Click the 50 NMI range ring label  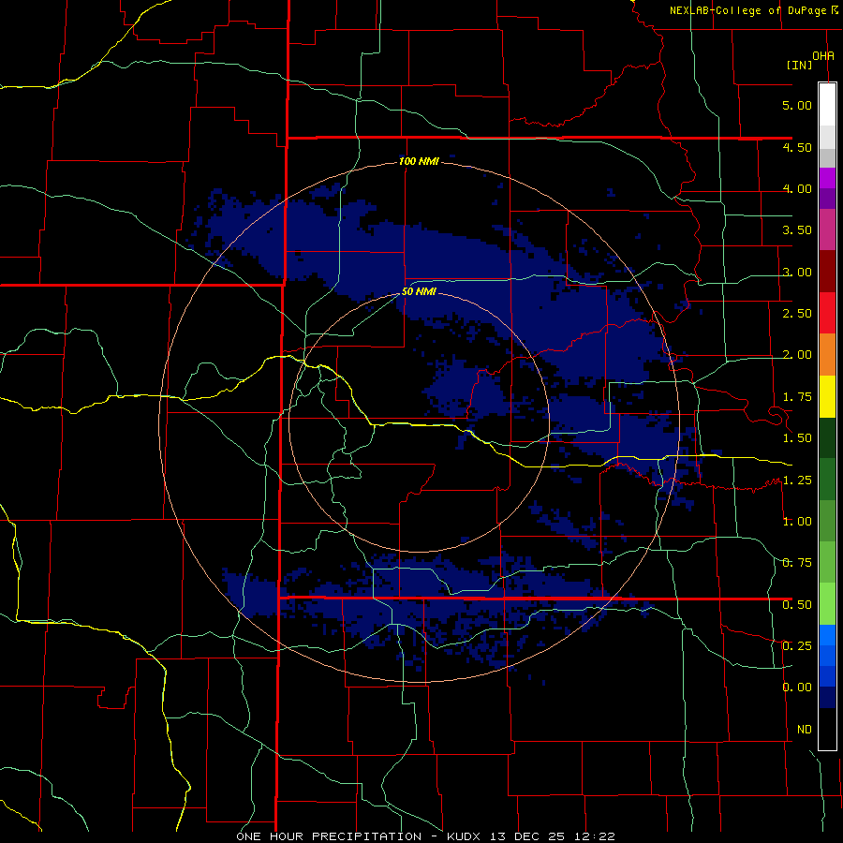(x=419, y=292)
